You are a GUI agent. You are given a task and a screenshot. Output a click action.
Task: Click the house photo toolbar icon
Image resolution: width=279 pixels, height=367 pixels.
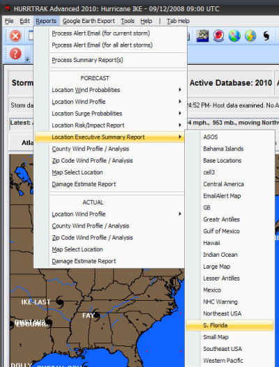click(202, 36)
